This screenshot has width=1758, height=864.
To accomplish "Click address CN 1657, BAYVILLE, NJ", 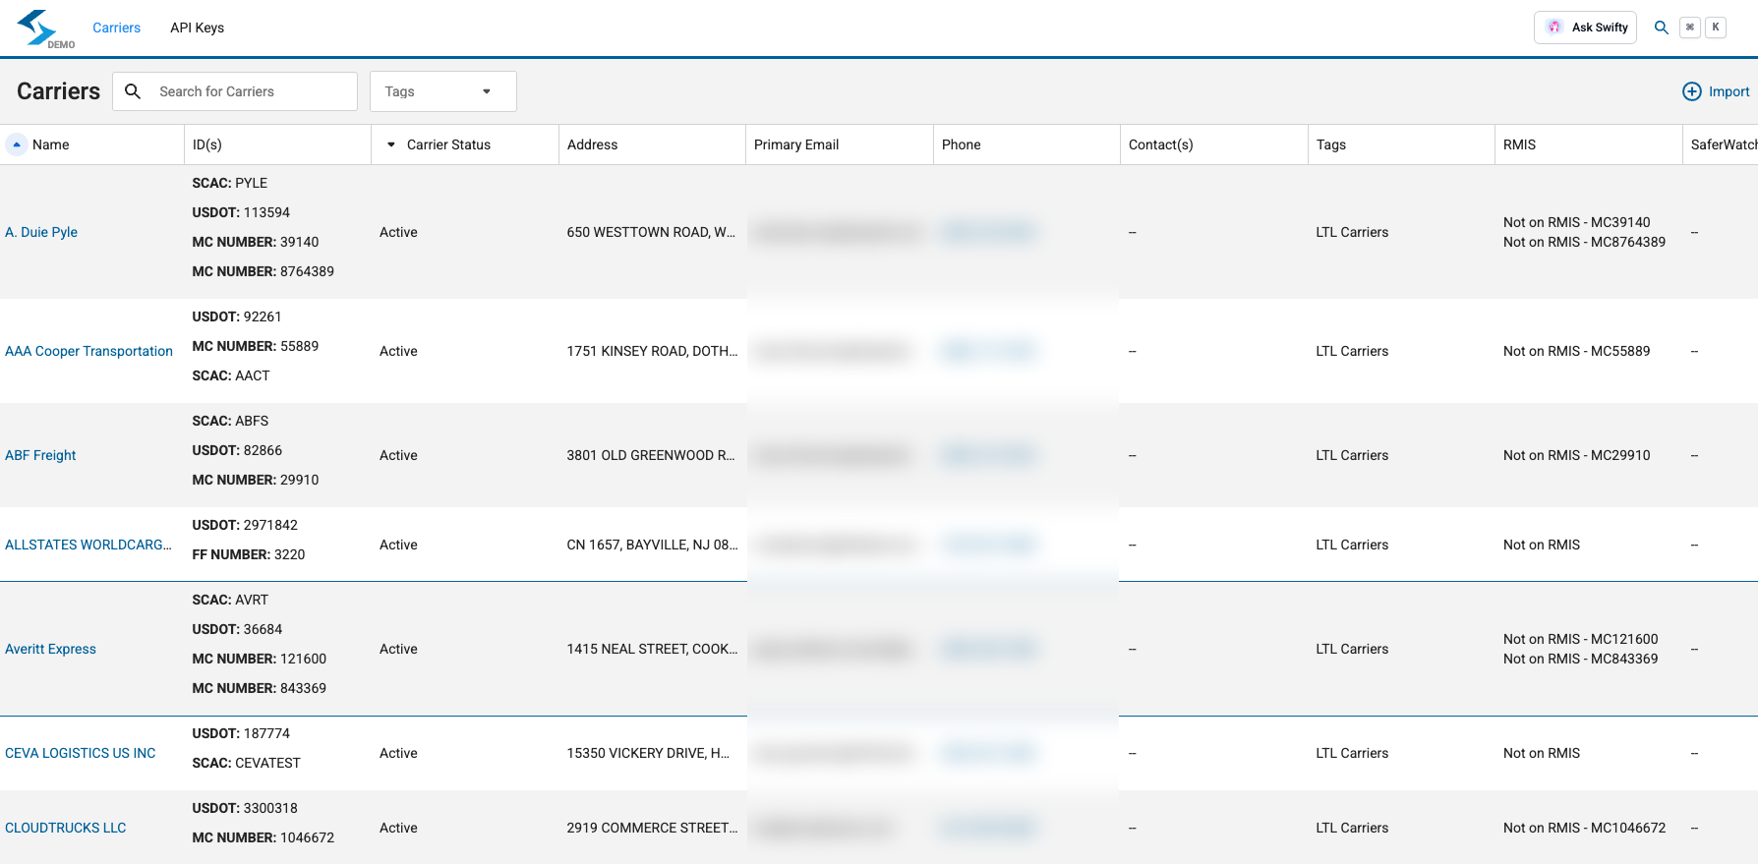I will tap(652, 545).
